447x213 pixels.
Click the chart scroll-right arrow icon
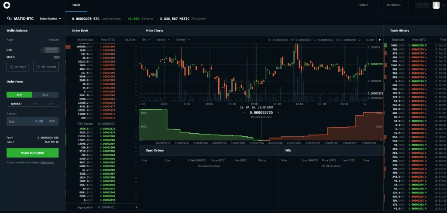379,40
